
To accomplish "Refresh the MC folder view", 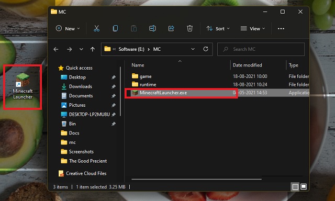I will coord(206,49).
